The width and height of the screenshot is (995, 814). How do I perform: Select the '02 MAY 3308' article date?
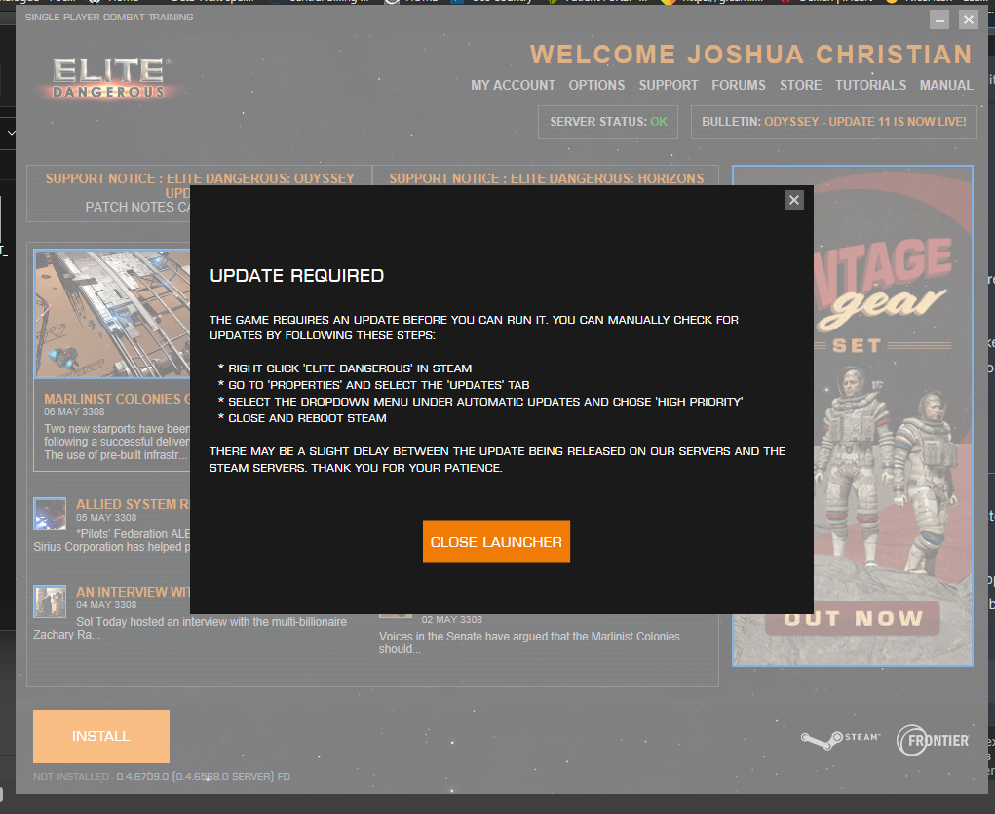(x=452, y=620)
